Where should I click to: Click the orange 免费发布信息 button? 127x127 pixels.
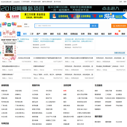(x=119, y=26)
